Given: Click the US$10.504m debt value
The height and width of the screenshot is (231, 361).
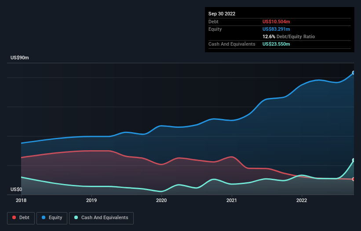Looking at the screenshot, I should pos(276,22).
